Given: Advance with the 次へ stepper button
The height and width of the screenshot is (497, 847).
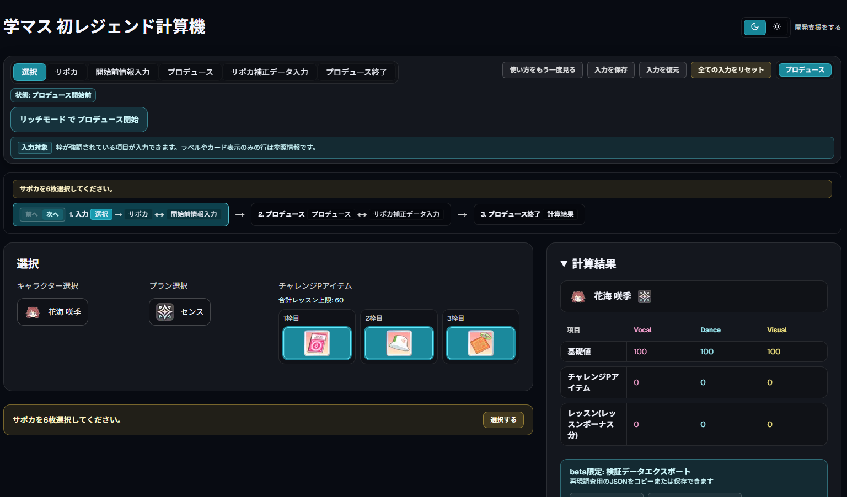Looking at the screenshot, I should [x=53, y=214].
